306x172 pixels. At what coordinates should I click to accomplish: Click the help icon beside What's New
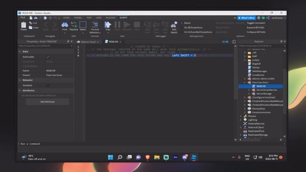click(x=259, y=18)
